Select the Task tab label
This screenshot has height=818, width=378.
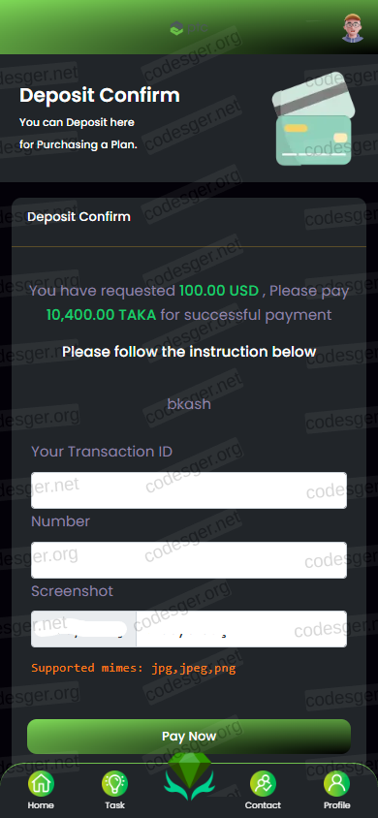click(114, 805)
